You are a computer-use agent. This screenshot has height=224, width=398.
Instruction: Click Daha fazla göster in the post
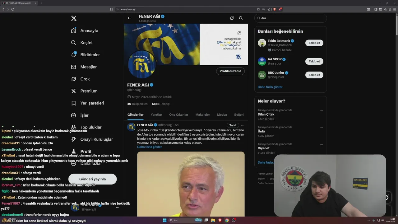(x=150, y=147)
